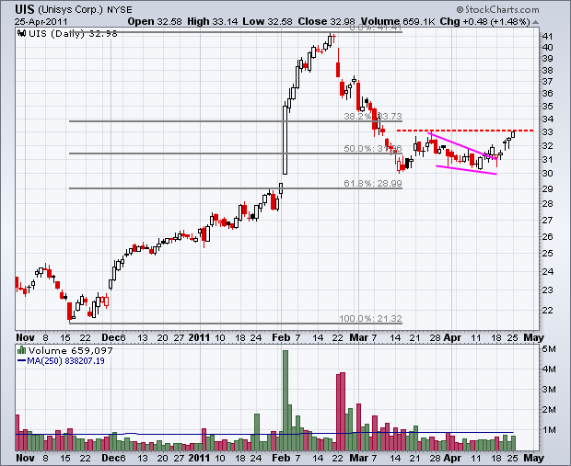The width and height of the screenshot is (571, 466).
Task: Click the 100.0%: 21.32 Fibonacci label
Action: (x=371, y=319)
